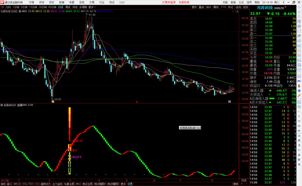The image size is (302, 186).
Task: Click the blue cross move icon on sidebar
Action: click(x=299, y=90)
